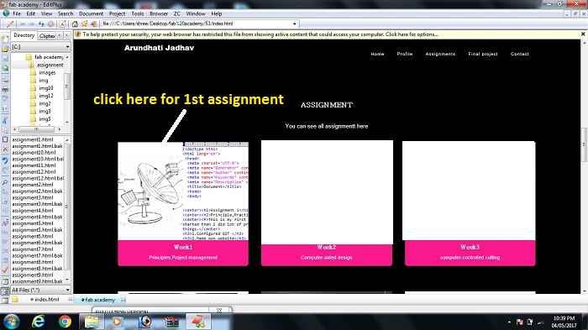
Task: Go forward with the browser Forward arrow
Action: pos(32,24)
